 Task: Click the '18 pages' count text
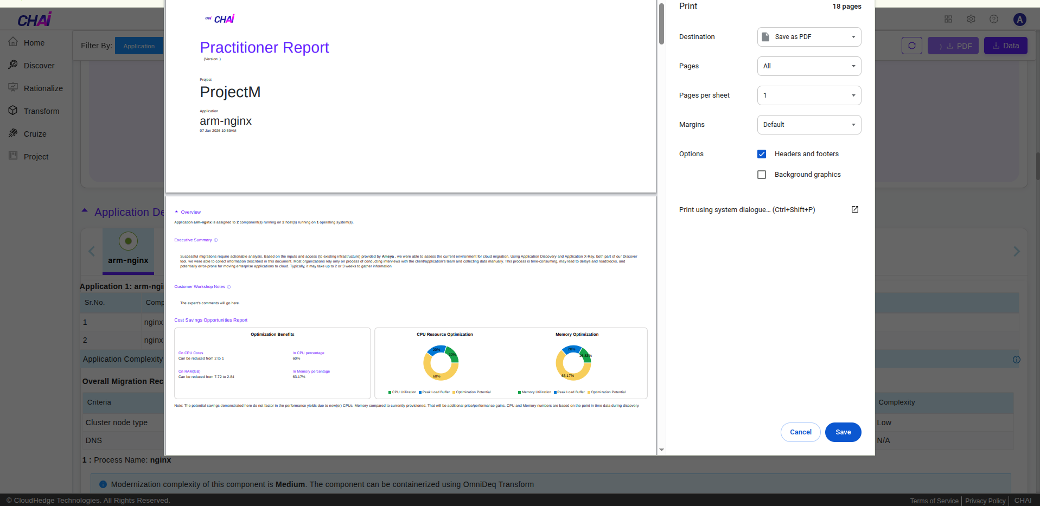(847, 7)
